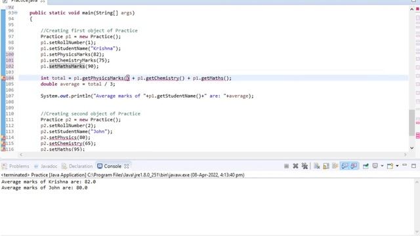Click the console scrollbar down arrow

[x=417, y=232]
